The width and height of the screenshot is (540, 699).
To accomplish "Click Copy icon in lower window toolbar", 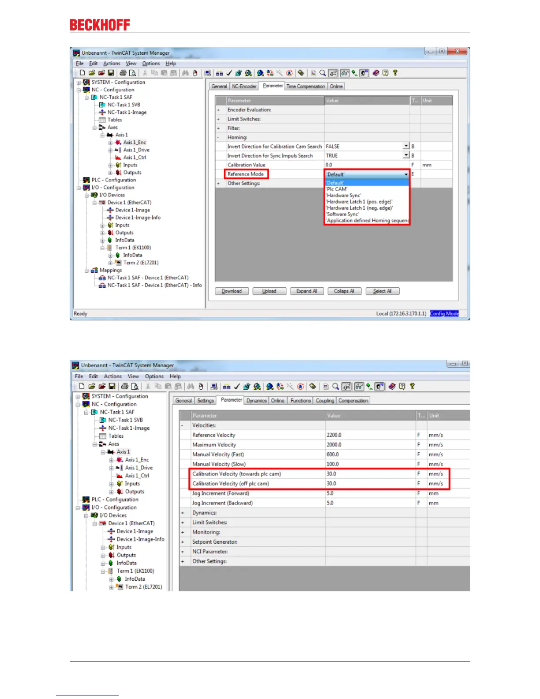I will point(158,386).
